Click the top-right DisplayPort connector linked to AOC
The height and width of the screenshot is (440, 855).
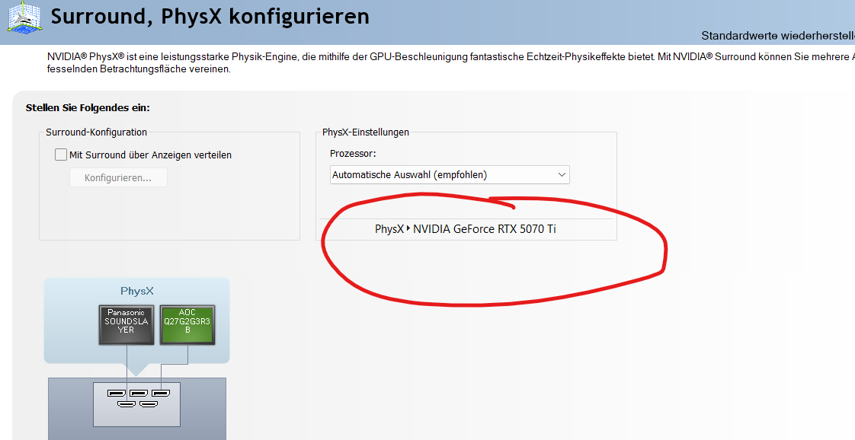[161, 393]
